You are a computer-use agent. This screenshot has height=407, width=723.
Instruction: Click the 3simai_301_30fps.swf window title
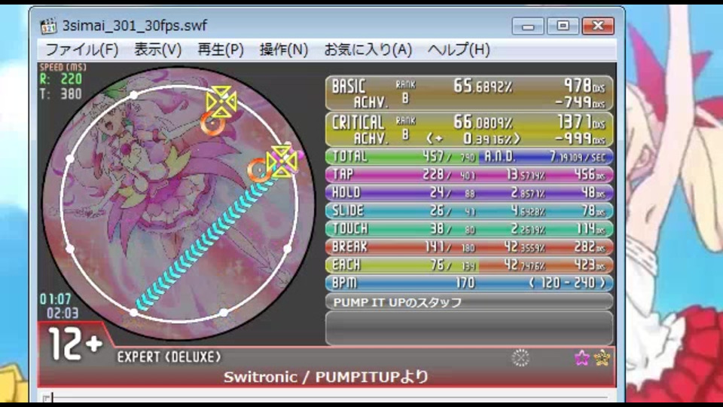[135, 26]
